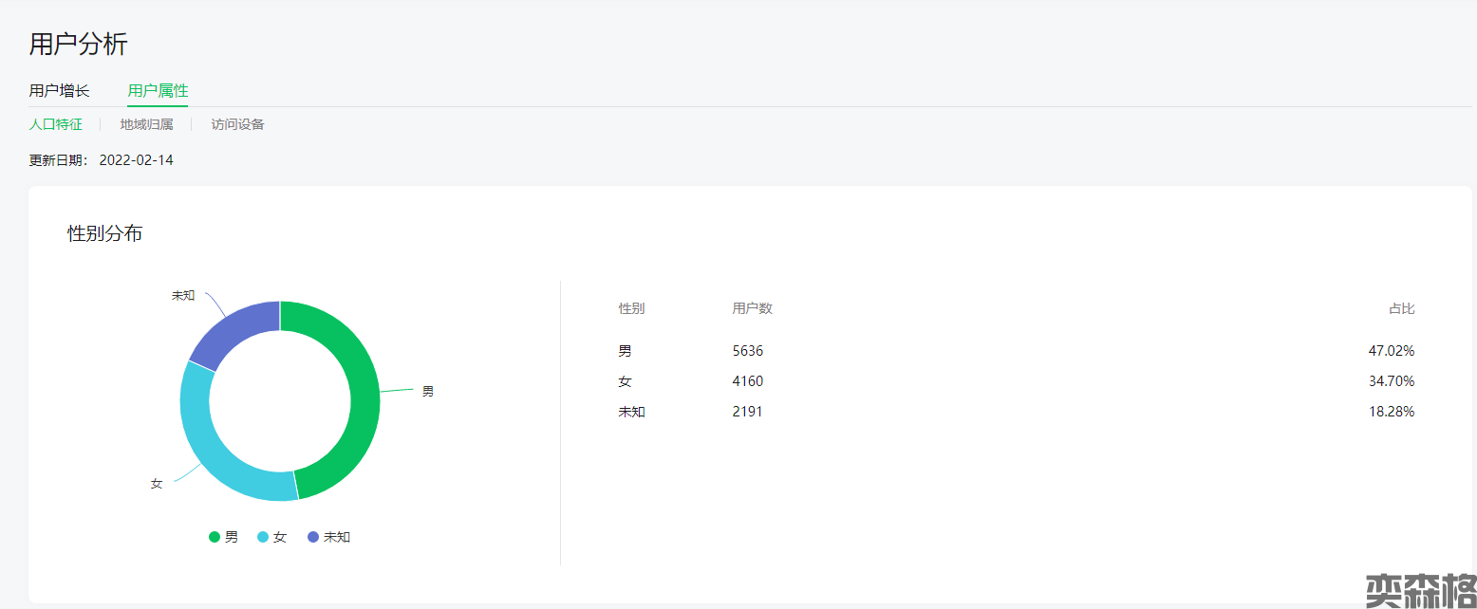Viewport: 1477px width, 609px height.
Task: Click the 性别 column header
Action: pos(631,308)
